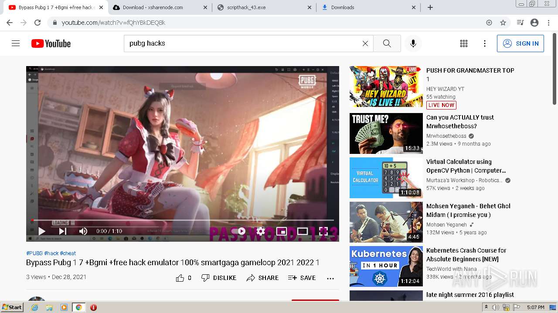Click HEY WIZARD YT channel name
The width and height of the screenshot is (558, 313).
[445, 89]
